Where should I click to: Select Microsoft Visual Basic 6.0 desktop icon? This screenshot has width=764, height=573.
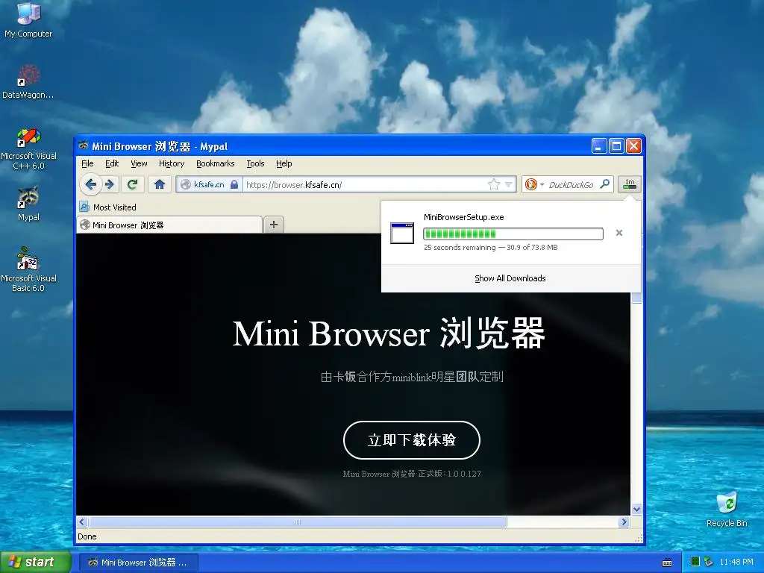(x=28, y=269)
